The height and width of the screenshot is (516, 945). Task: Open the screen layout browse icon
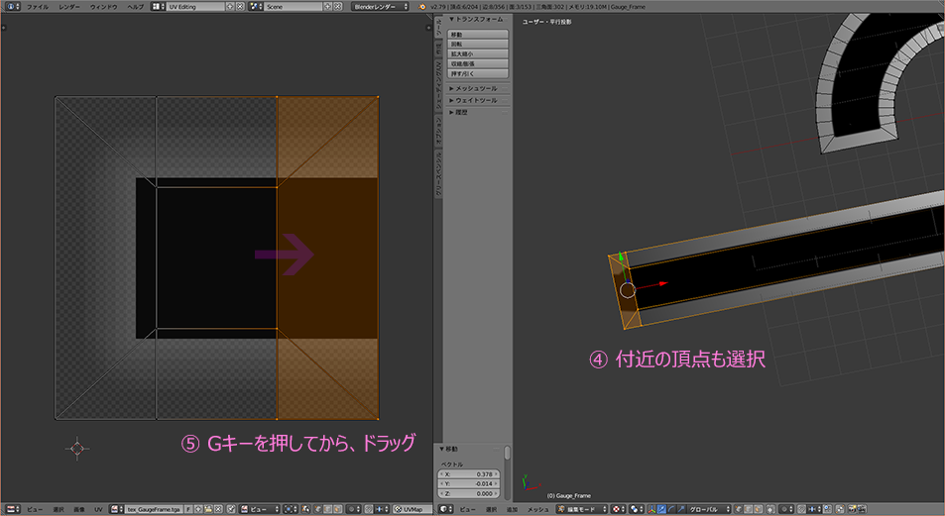(158, 7)
